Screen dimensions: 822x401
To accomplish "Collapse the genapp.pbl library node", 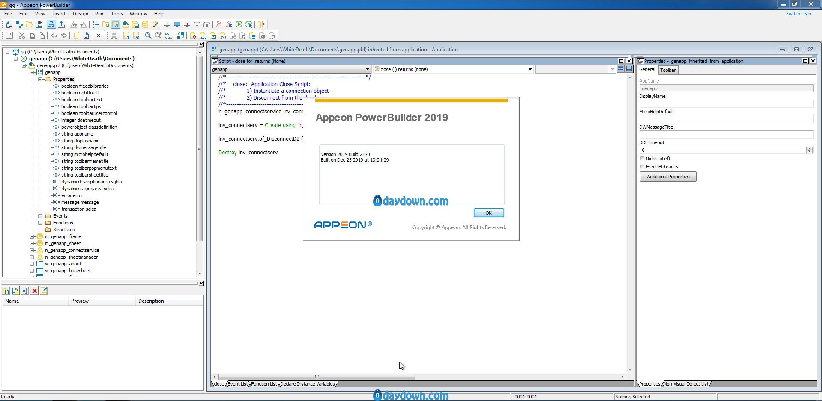I will point(24,65).
